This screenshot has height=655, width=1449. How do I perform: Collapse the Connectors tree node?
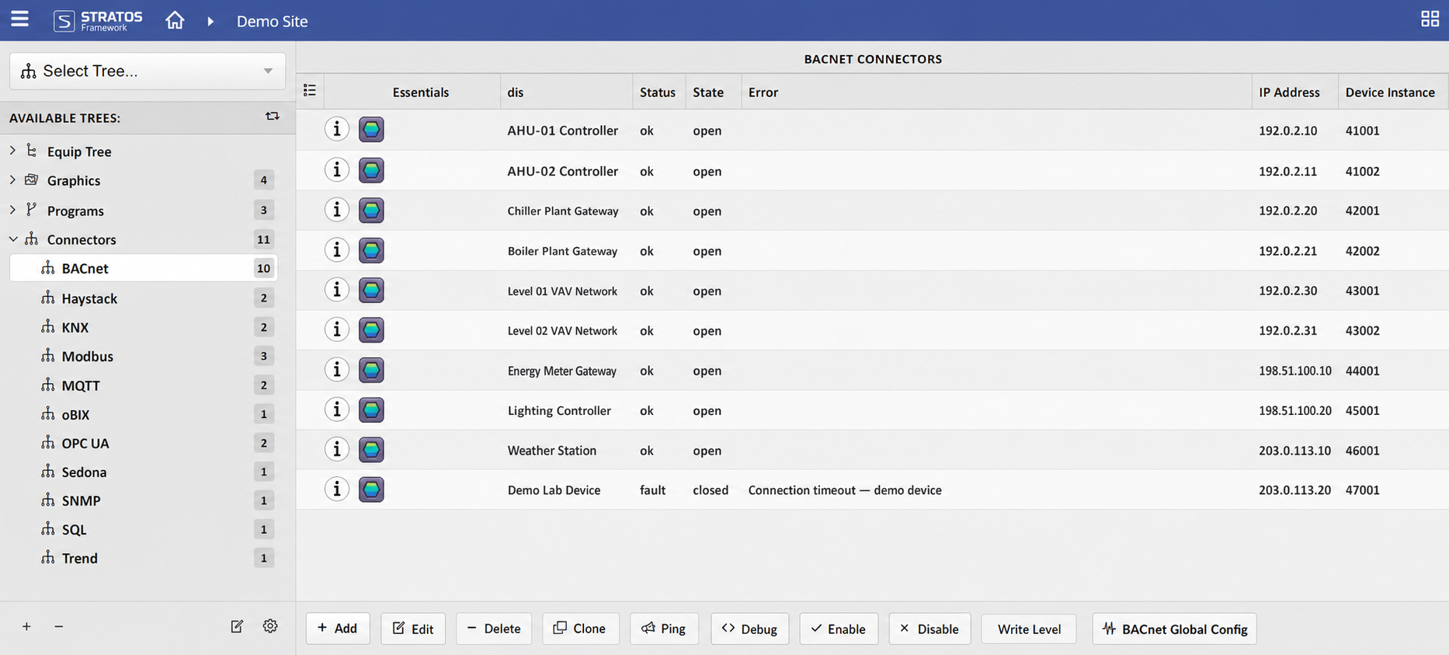pyautogui.click(x=13, y=239)
